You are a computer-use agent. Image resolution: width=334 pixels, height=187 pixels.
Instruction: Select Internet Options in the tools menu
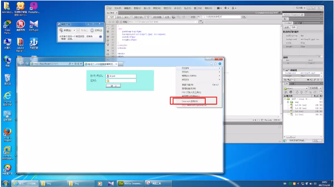point(190,101)
